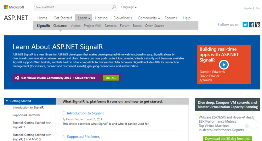Collapse the Getting Started section
The image size is (262, 141).
[30, 101]
